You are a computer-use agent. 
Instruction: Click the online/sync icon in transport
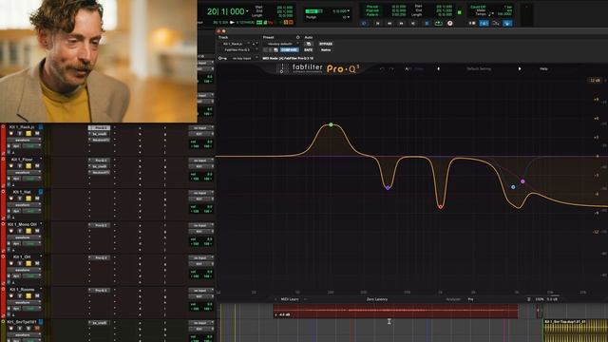point(364,23)
